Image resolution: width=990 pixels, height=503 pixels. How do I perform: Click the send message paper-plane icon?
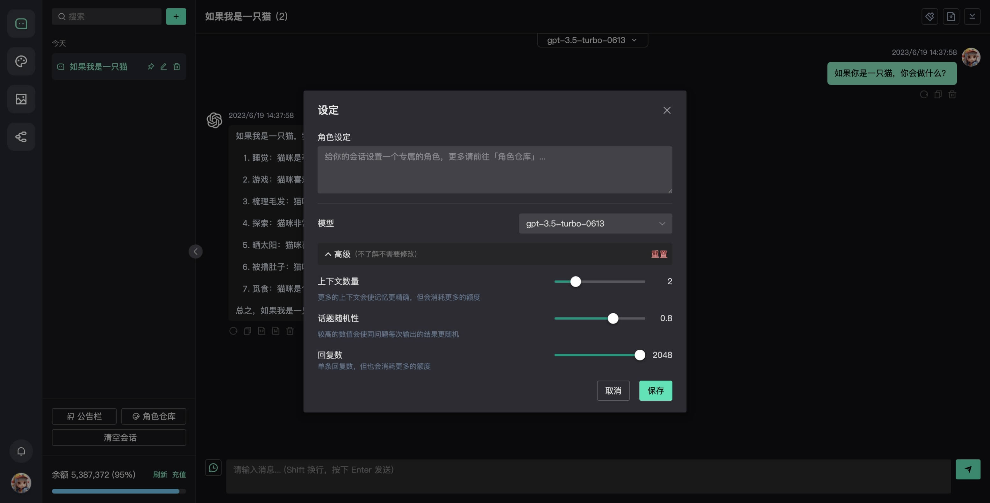click(968, 469)
